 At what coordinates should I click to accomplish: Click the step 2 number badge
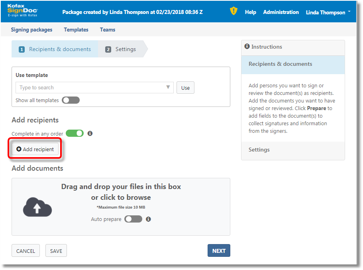coord(108,49)
